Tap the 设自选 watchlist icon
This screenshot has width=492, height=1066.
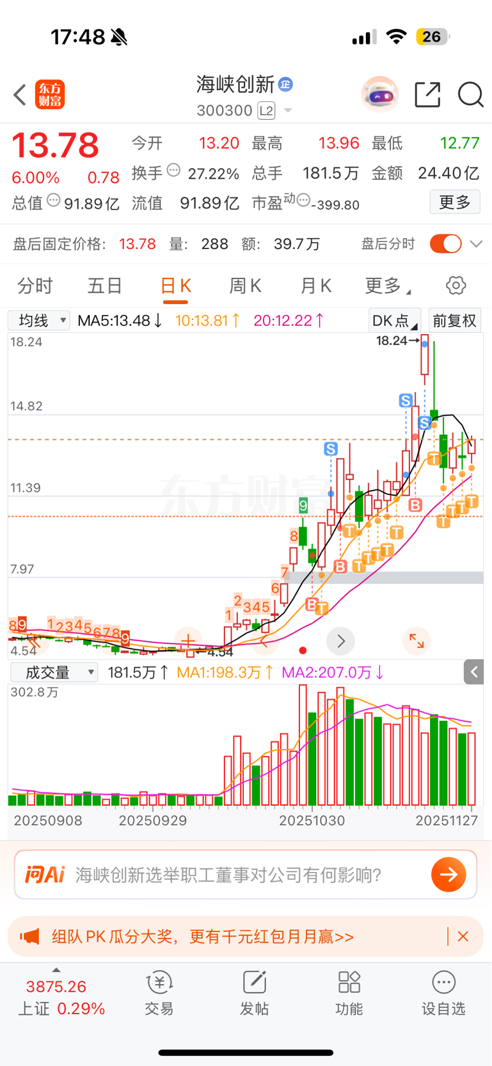[443, 994]
